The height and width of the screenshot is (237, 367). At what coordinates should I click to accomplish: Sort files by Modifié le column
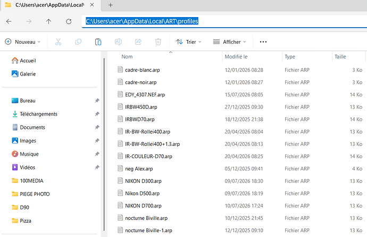point(236,56)
